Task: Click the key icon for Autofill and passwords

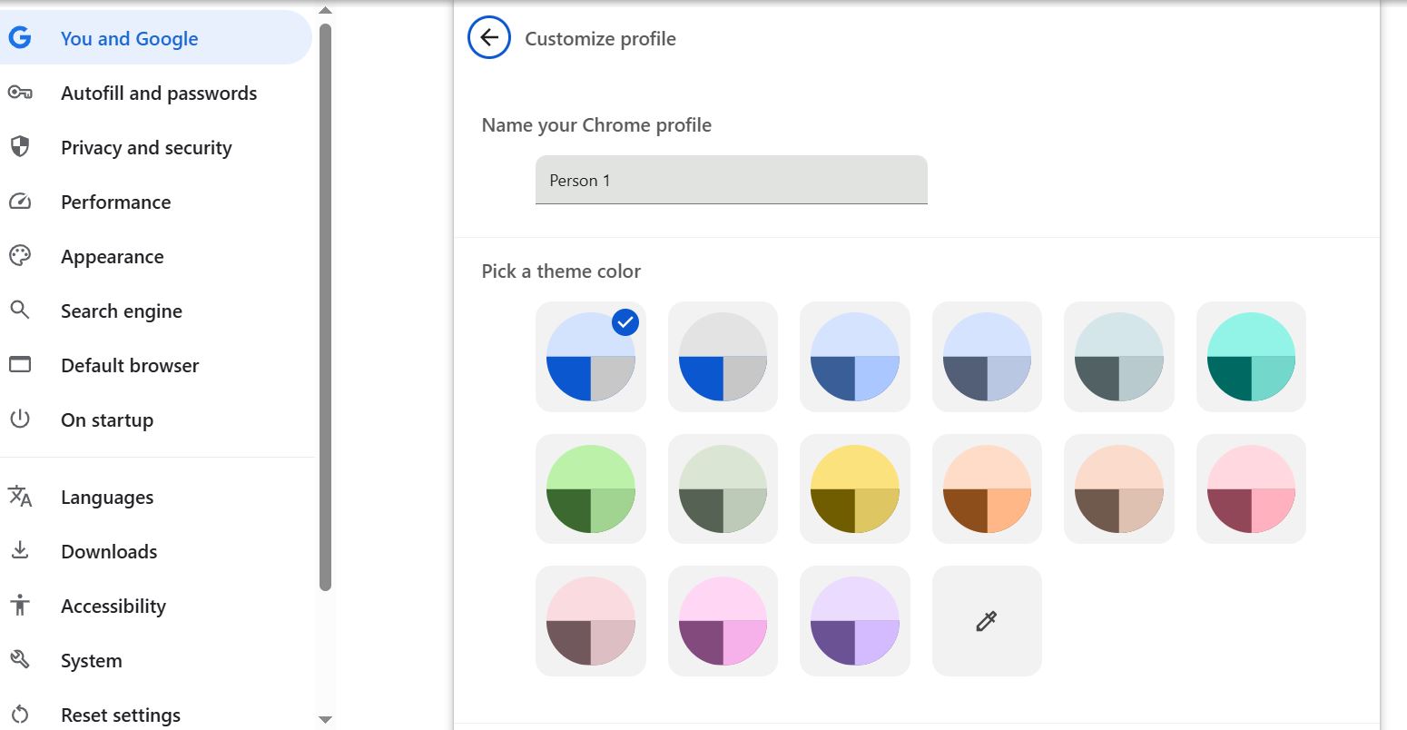Action: pos(20,93)
